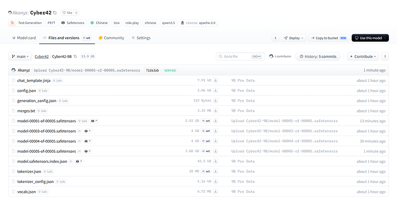
Task: Open model-00004-of-00005.safetensors
Action: pyautogui.click(x=47, y=141)
